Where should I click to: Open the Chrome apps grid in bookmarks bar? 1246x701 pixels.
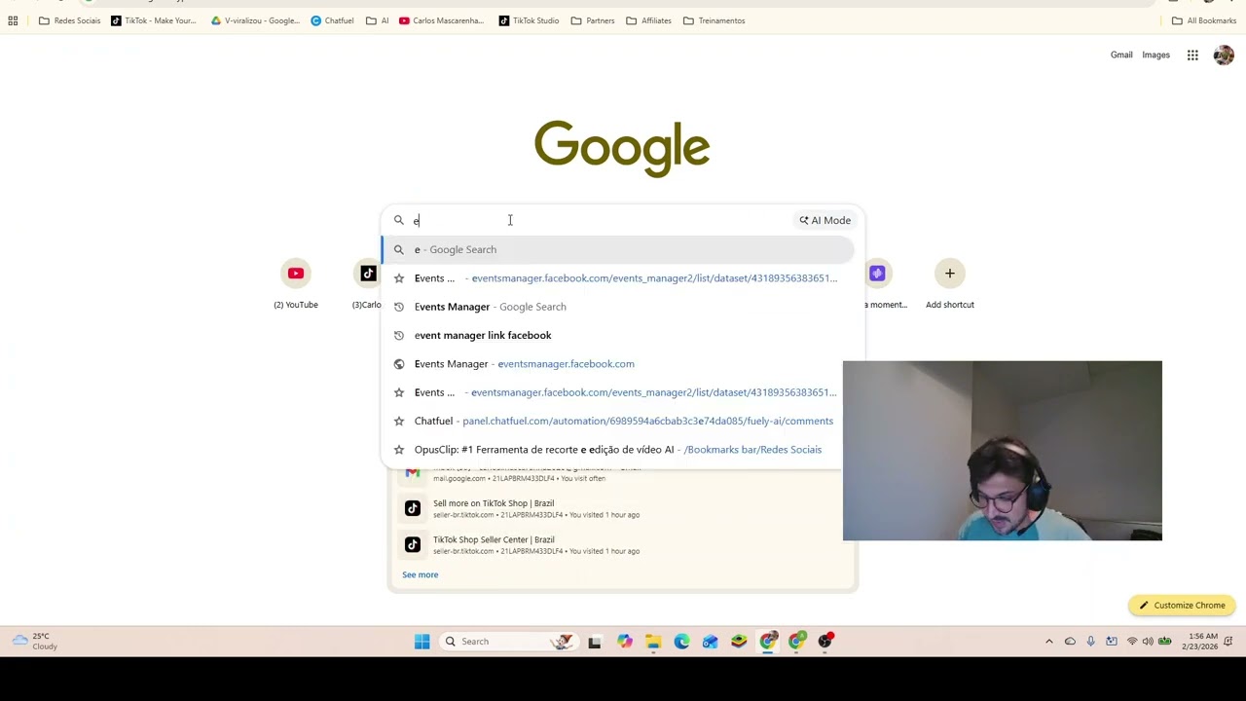(13, 20)
